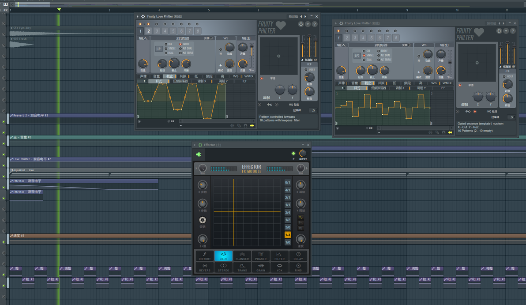Expand the left Love Philter window menu arrow
The height and width of the screenshot is (305, 526).
[138, 16]
